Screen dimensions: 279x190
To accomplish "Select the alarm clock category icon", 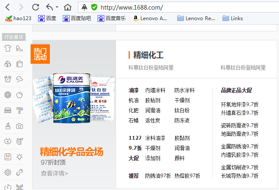I will click(x=8, y=79).
